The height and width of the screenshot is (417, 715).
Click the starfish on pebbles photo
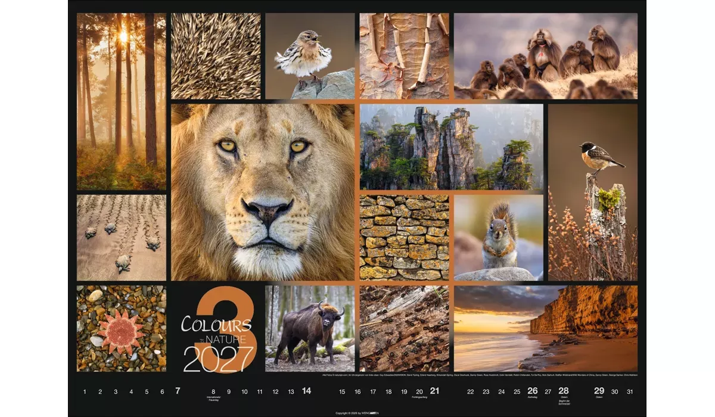(122, 328)
